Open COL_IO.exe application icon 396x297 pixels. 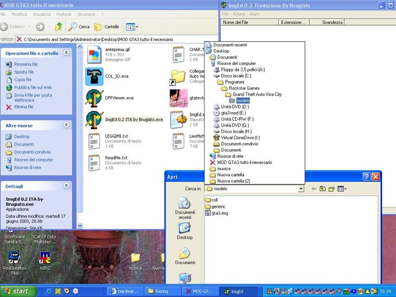95,77
